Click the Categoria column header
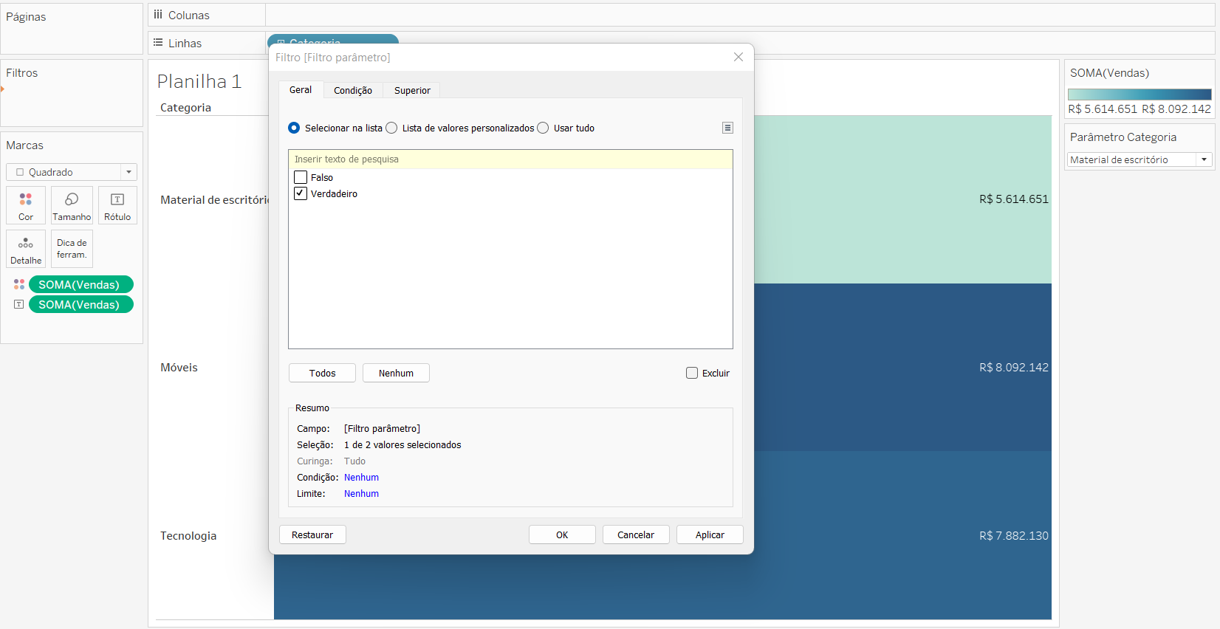 coord(185,107)
